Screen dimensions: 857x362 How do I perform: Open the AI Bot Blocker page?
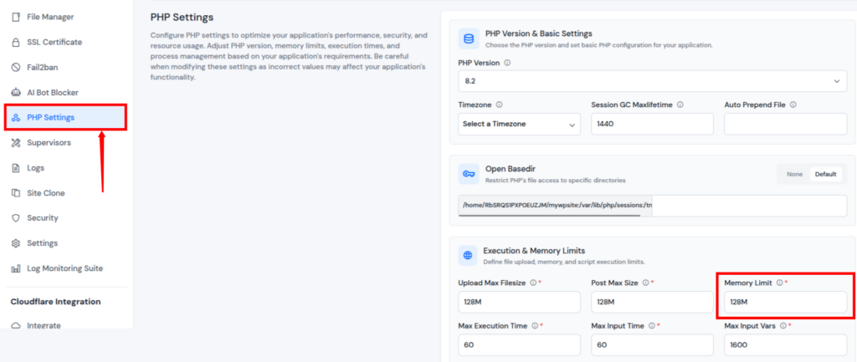(x=52, y=92)
